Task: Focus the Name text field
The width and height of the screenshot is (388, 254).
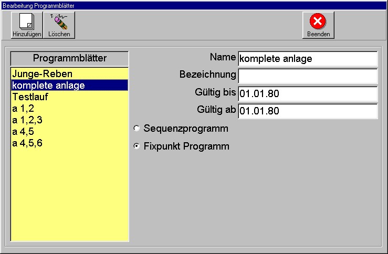Action: point(307,59)
